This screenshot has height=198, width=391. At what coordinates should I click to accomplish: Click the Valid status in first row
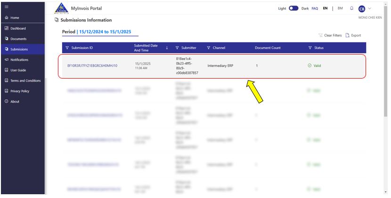(314, 65)
